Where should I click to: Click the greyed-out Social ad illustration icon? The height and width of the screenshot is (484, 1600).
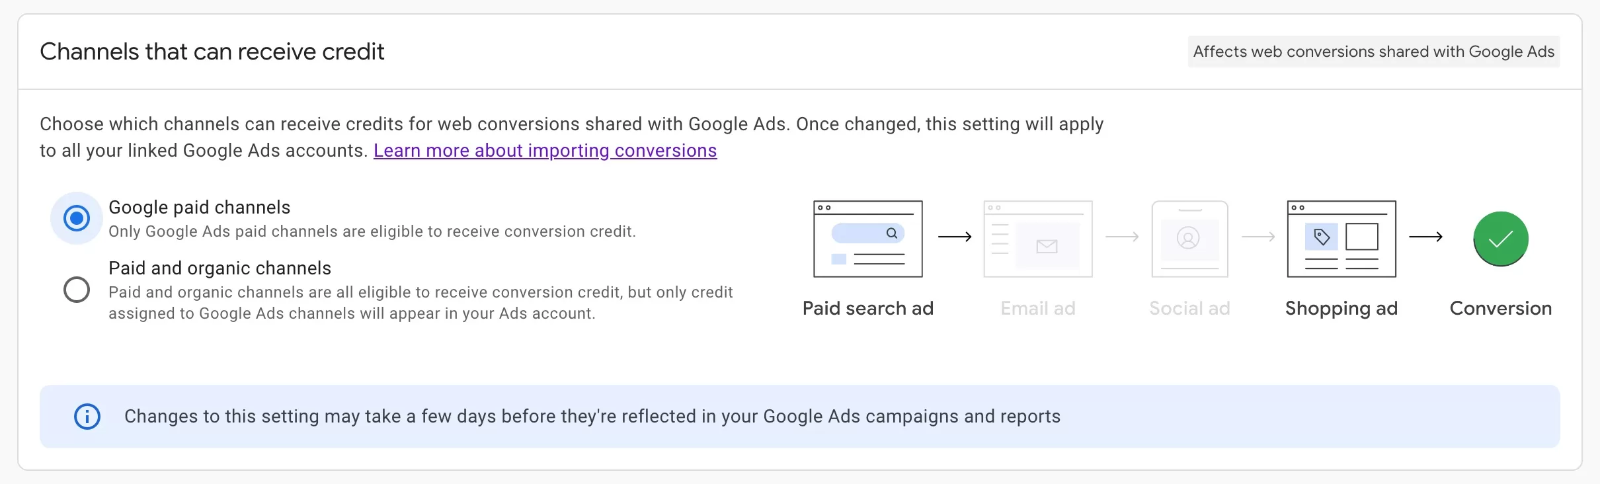click(1189, 239)
